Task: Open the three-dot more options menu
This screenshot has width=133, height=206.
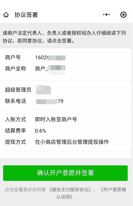Action: click(106, 15)
